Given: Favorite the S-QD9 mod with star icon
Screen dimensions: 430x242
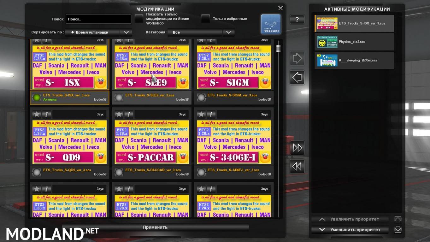Looking at the screenshot, I should click(37, 114).
